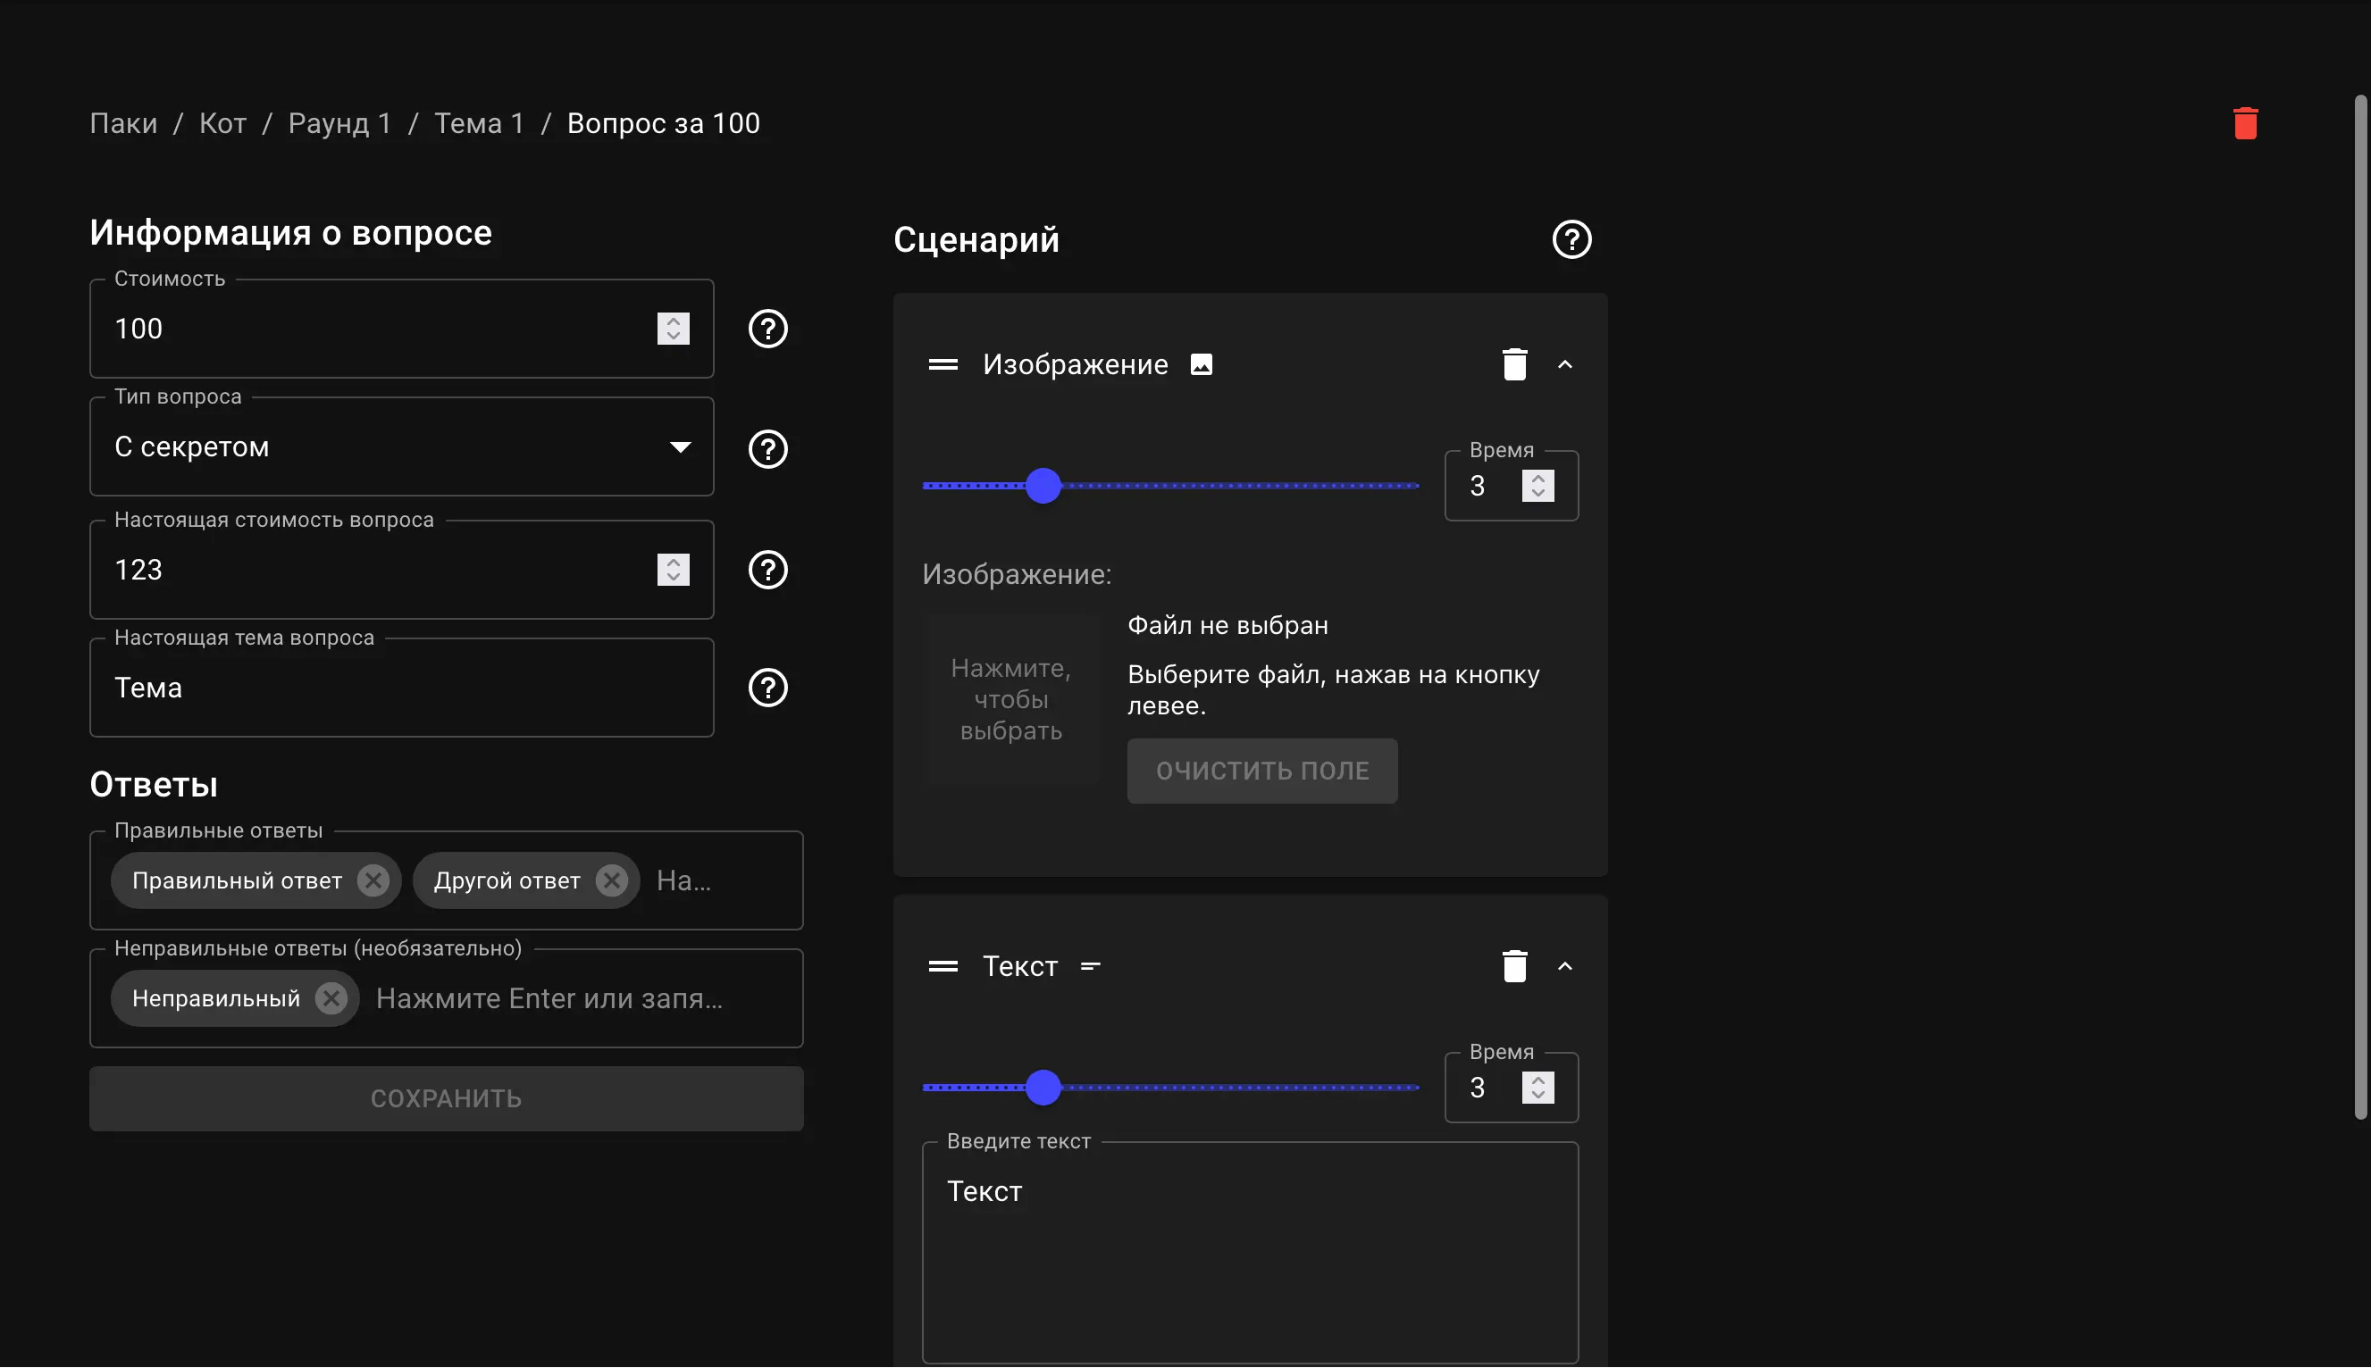The width and height of the screenshot is (2371, 1368).
Task: Click the Нажмите, чтобы выбрать file picker area
Action: click(1010, 698)
